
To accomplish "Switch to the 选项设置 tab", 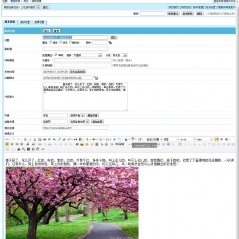I will 25,22.
